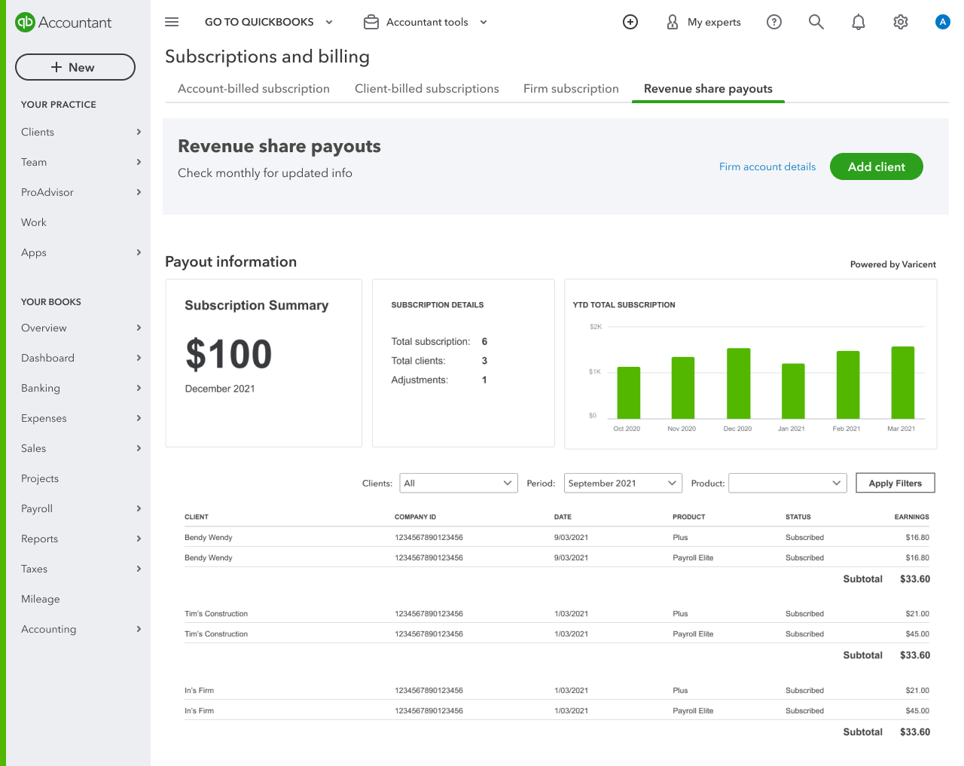
Task: Click My experts in the header
Action: 714,22
